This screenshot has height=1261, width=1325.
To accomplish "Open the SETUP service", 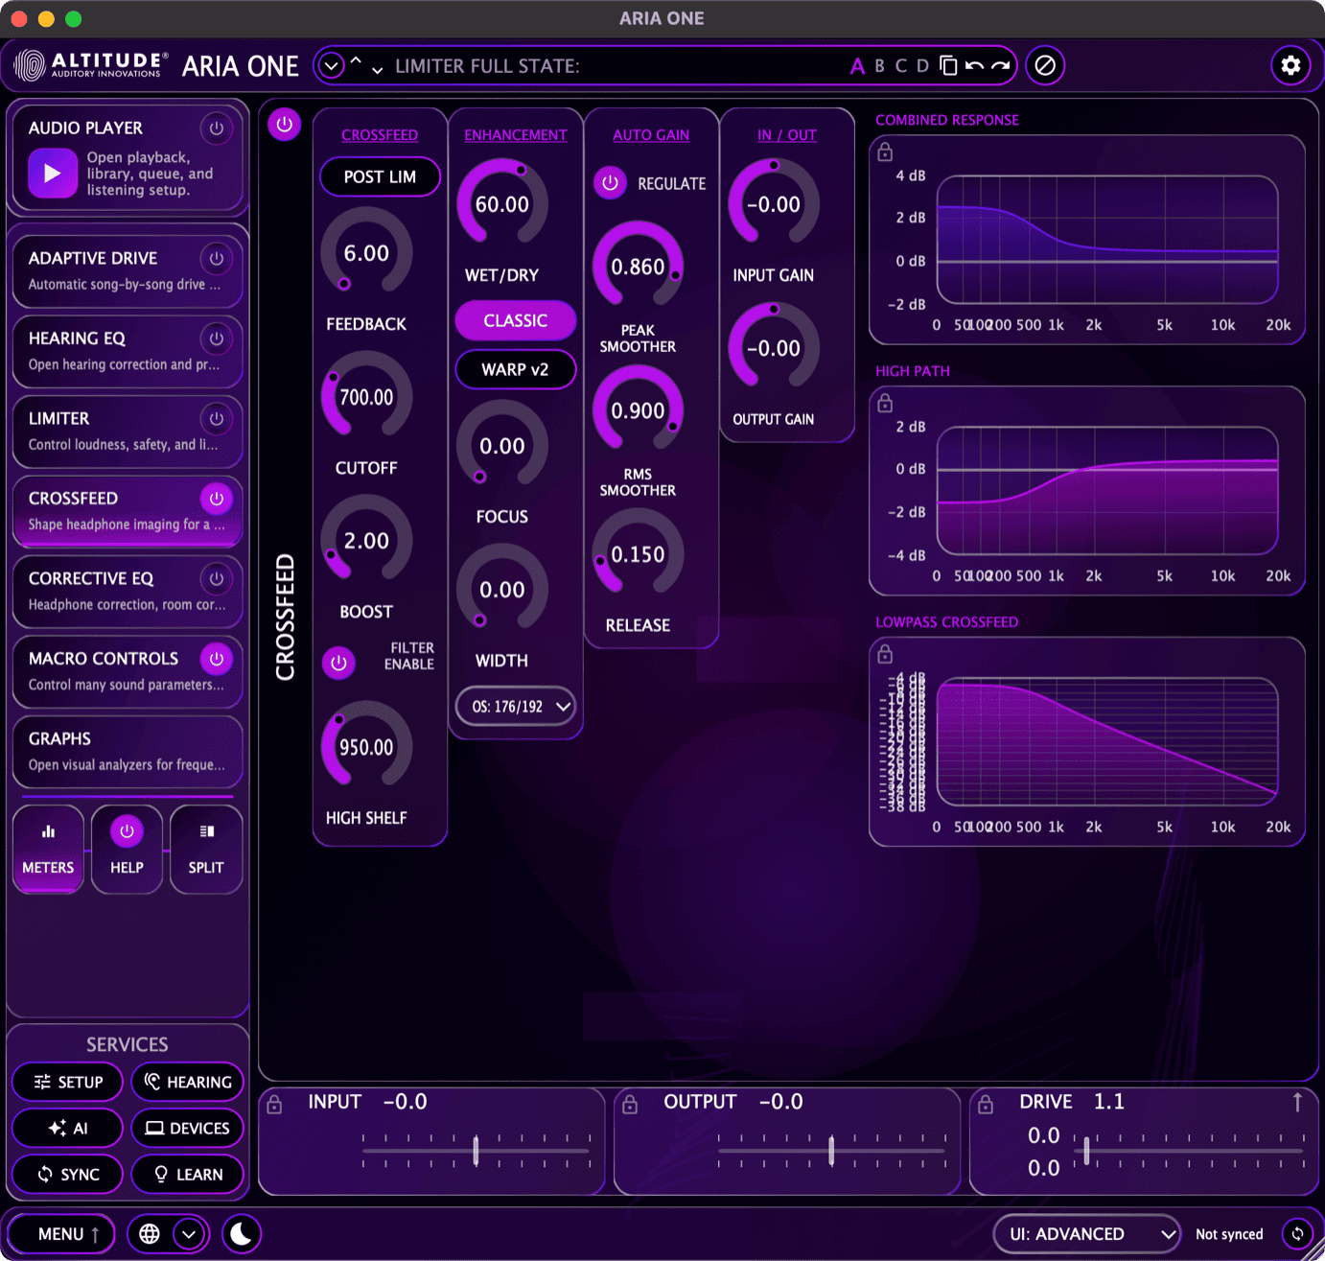I will 68,1082.
